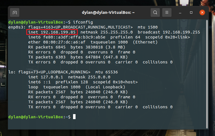Viewport: 215px width, 136px height.
Task: Click the (Ethernet) label
Action: [145, 42]
